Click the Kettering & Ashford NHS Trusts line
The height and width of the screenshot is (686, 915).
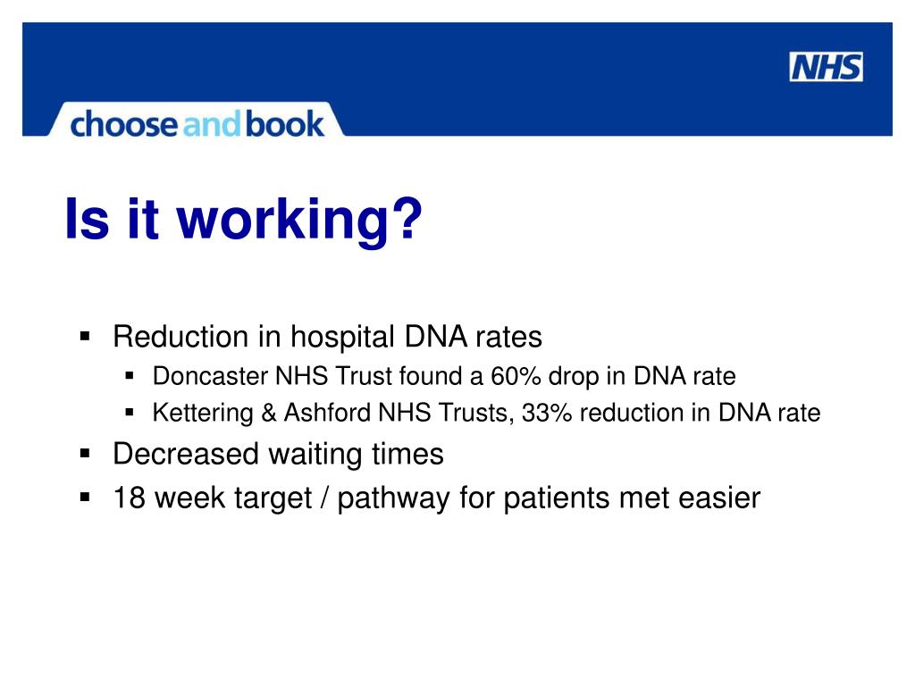pyautogui.click(x=486, y=413)
